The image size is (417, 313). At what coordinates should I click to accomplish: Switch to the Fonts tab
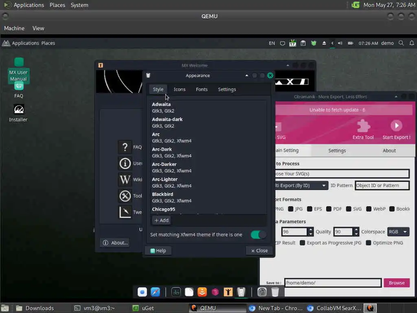202,89
